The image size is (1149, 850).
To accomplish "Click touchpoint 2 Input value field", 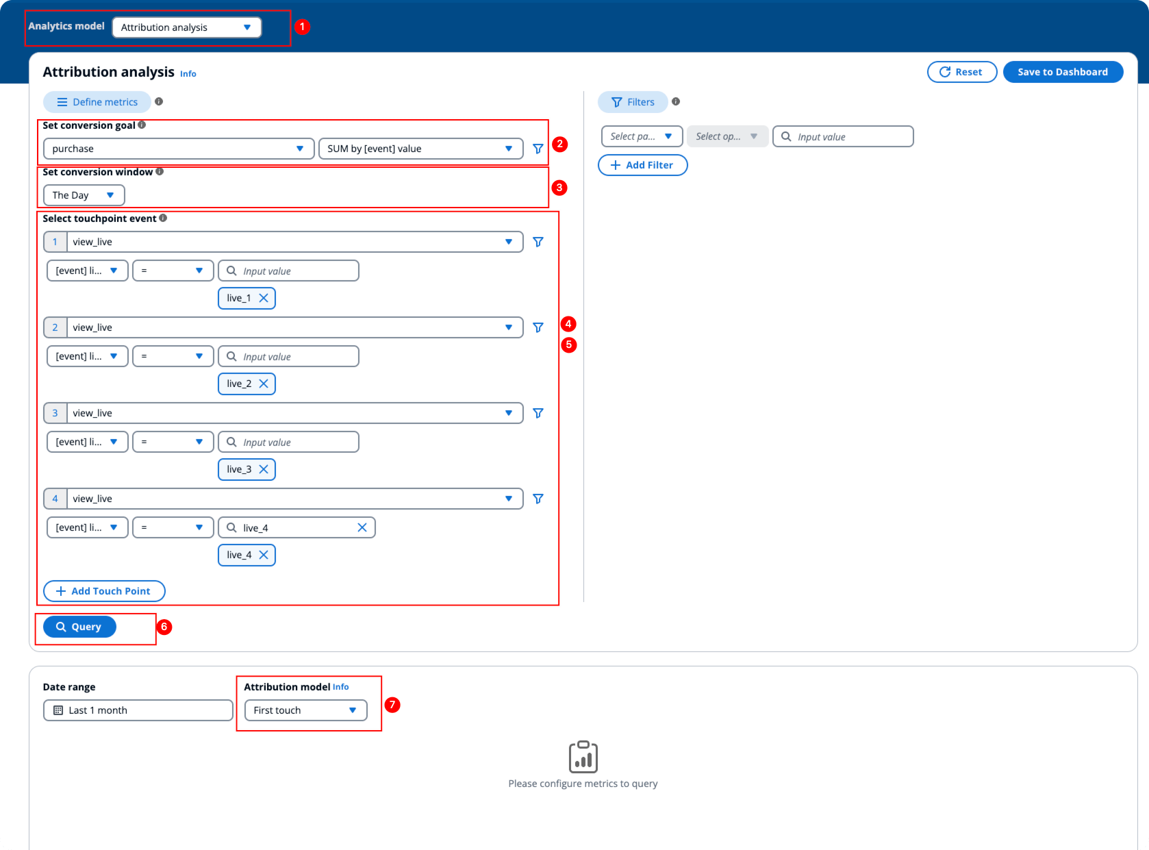I will pos(288,356).
